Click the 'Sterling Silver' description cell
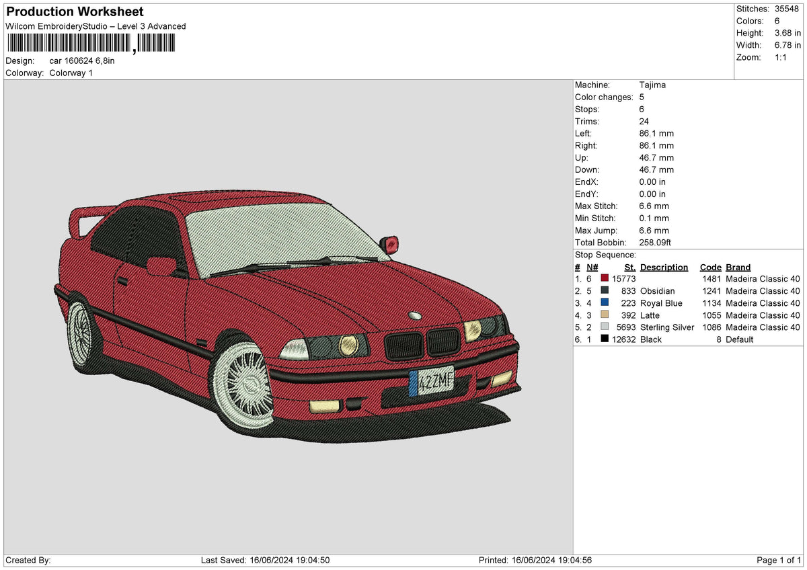The height and width of the screenshot is (570, 807). 667,327
